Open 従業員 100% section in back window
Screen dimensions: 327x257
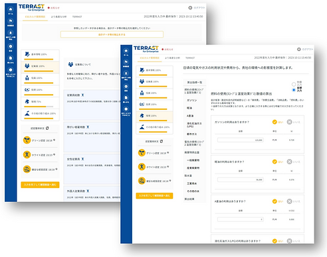(40, 67)
